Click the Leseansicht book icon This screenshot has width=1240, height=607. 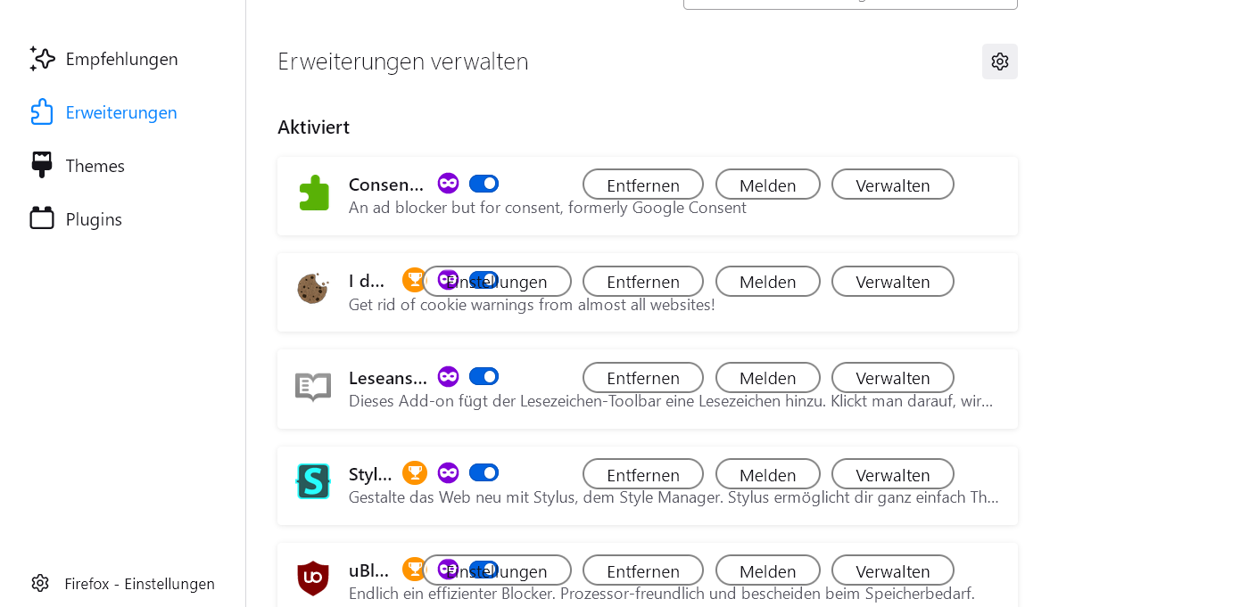313,386
